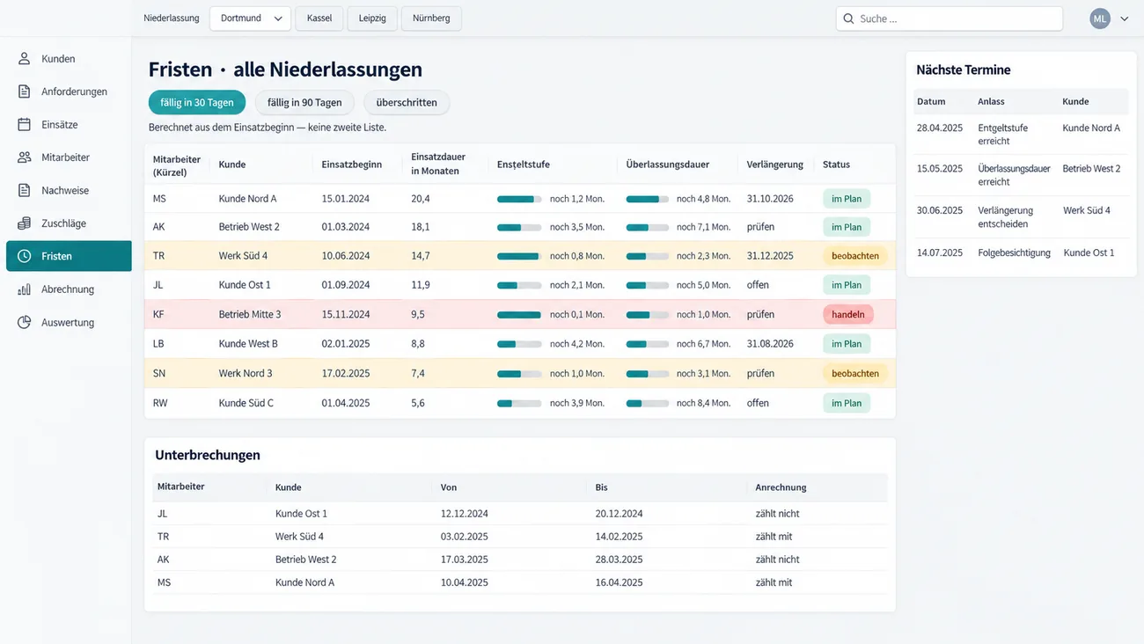Click the Verlängerung date '31.10.2026'
Viewport: 1144px width, 644px height.
click(770, 199)
